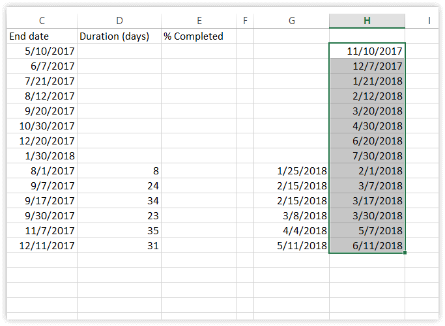Select cell containing 12/11/2017
445x326 pixels.
click(42, 245)
